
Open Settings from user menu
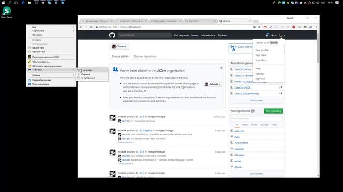259,74
